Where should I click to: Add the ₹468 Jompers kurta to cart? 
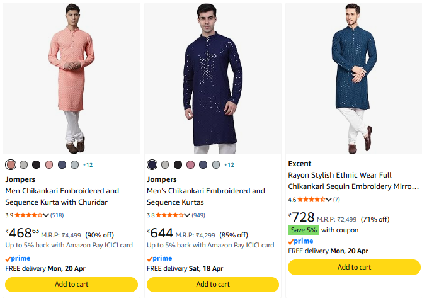71,284
